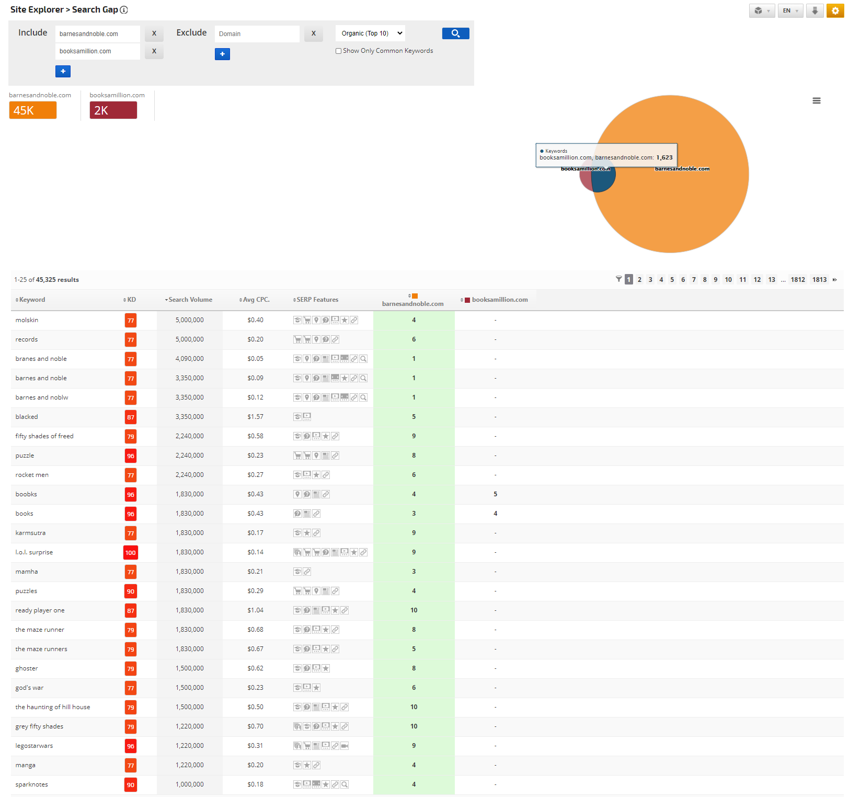Open the chart hamburger menu
The width and height of the screenshot is (849, 797).
click(x=816, y=101)
